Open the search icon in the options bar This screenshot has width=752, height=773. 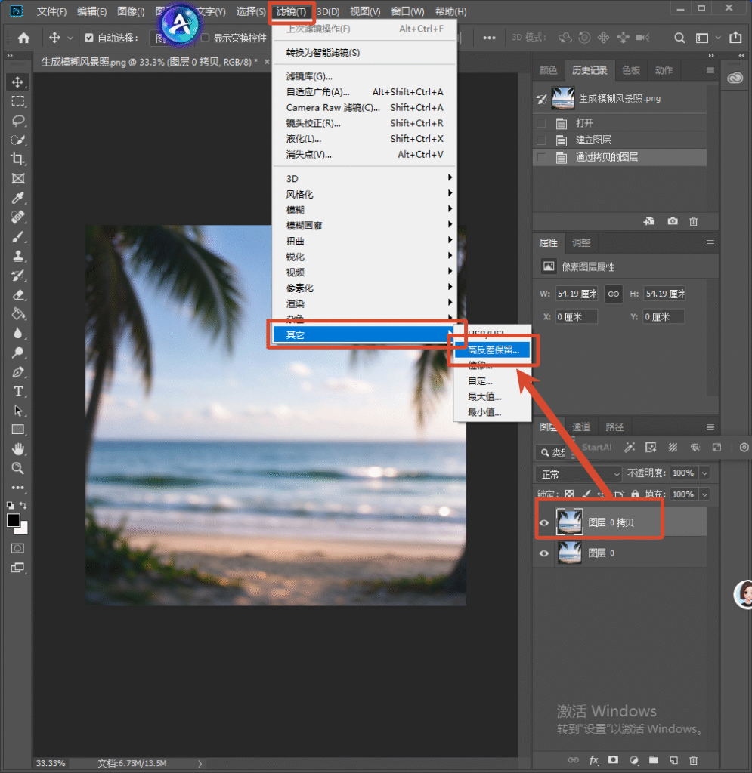[x=679, y=38]
